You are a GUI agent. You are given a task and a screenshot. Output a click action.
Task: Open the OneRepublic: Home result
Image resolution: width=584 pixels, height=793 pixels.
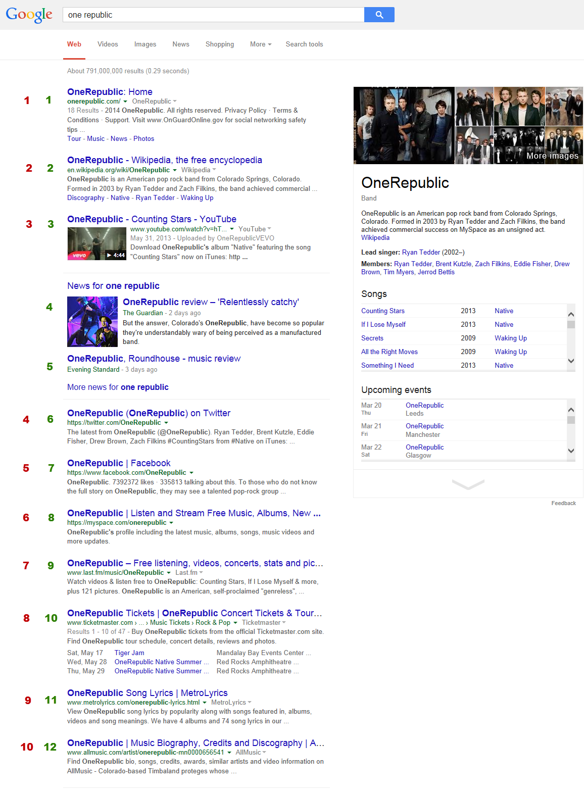110,92
